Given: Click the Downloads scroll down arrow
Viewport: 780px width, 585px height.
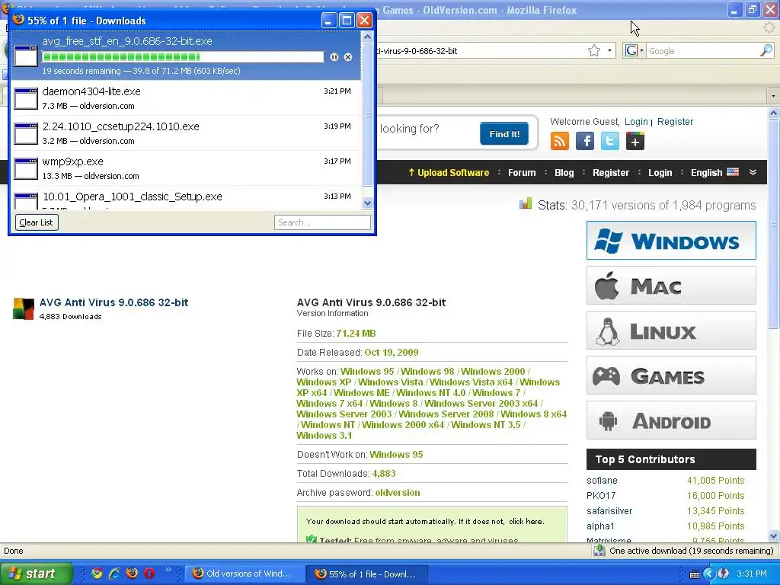Looking at the screenshot, I should 368,203.
